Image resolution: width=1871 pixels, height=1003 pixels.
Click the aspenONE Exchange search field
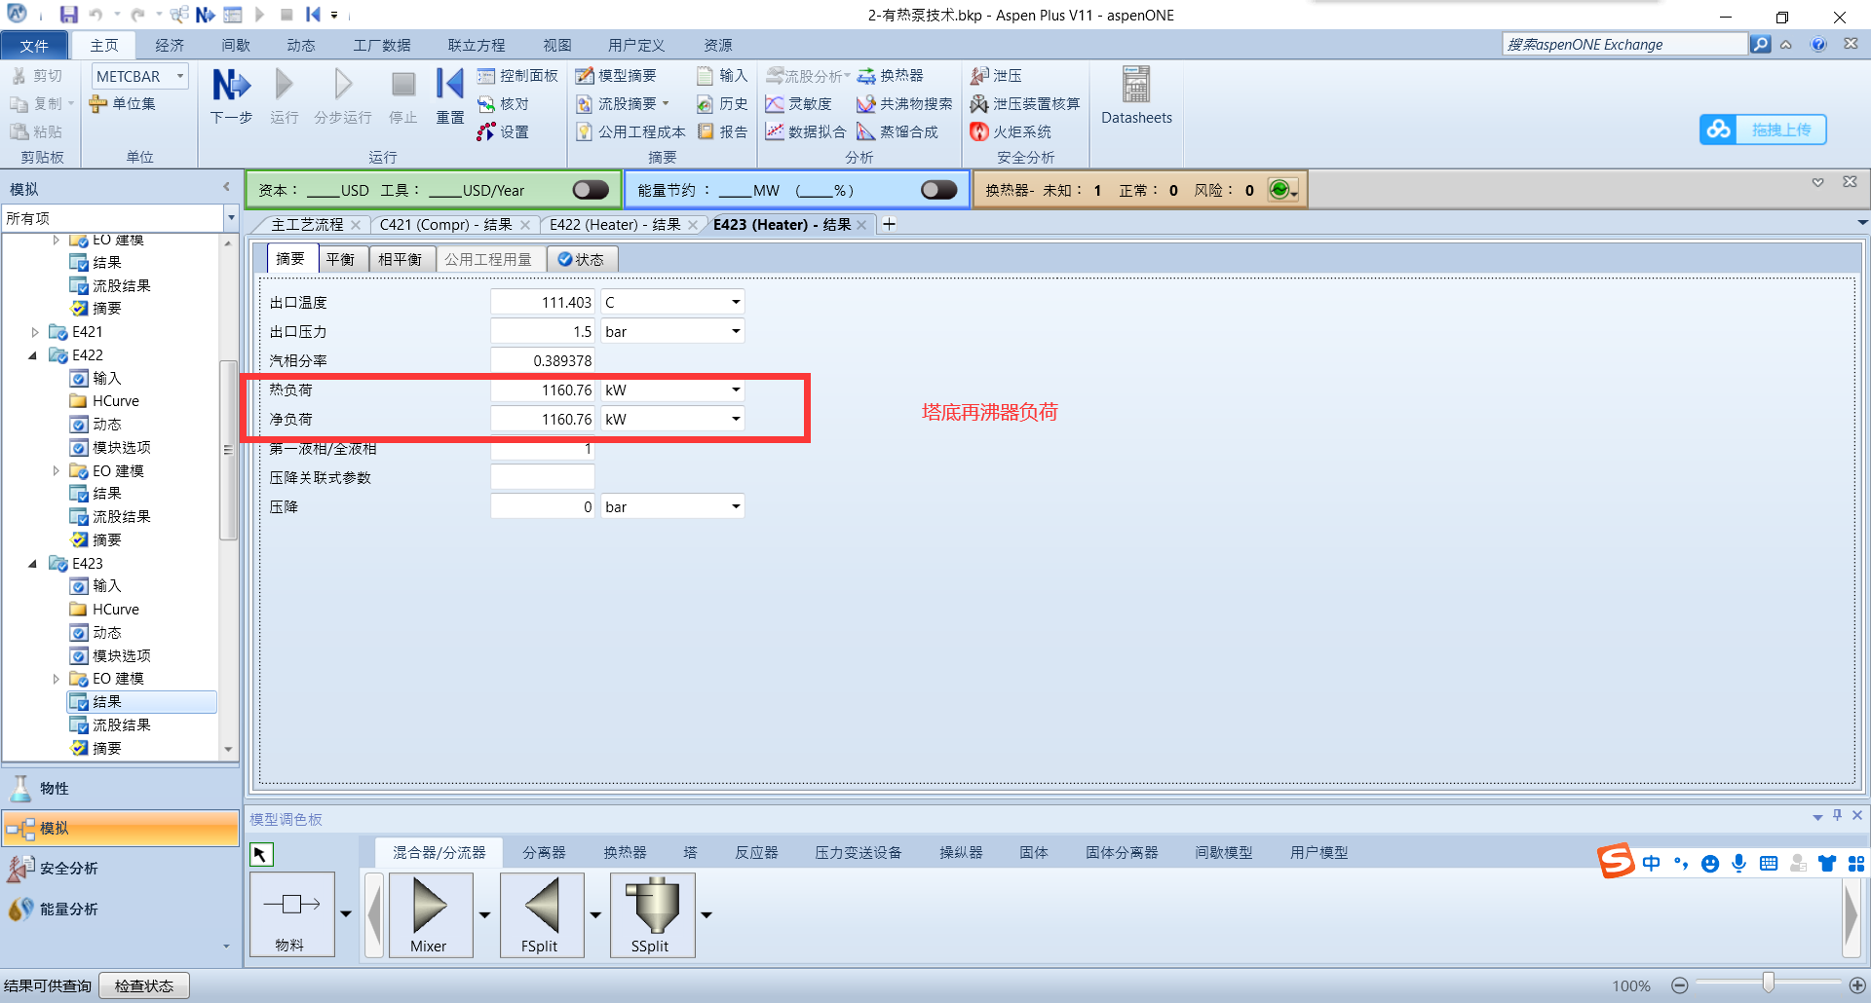(1624, 45)
